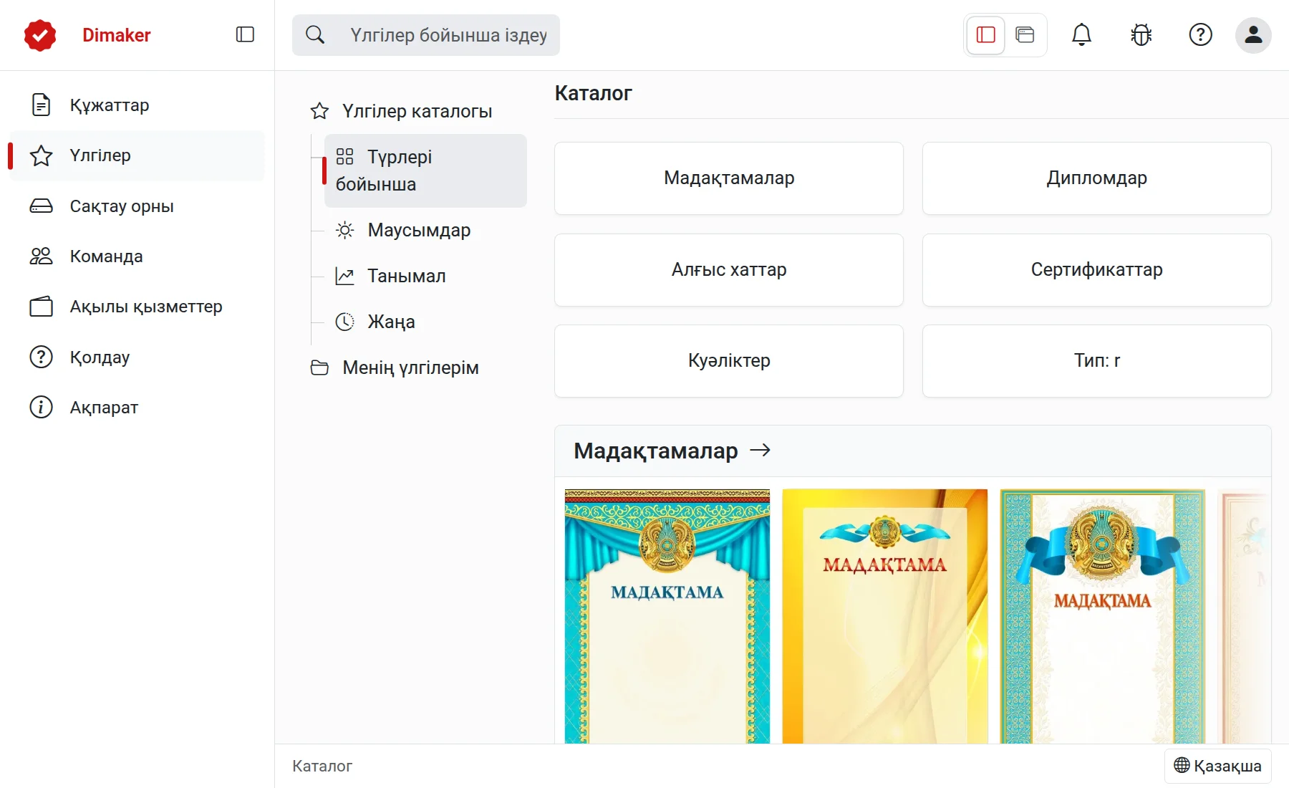Select Үлгілер каталогы tree item
The image size is (1289, 788).
[414, 111]
